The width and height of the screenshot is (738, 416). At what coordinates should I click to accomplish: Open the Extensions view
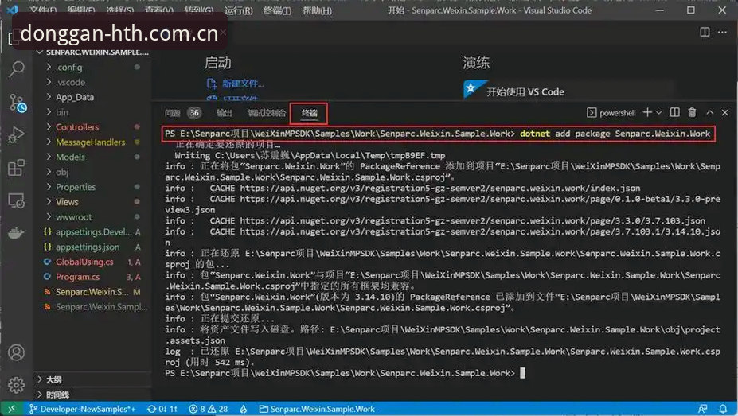click(17, 167)
